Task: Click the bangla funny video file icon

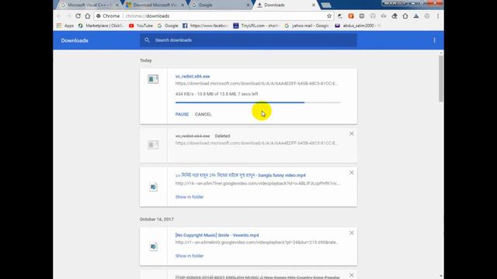Action: [x=154, y=187]
